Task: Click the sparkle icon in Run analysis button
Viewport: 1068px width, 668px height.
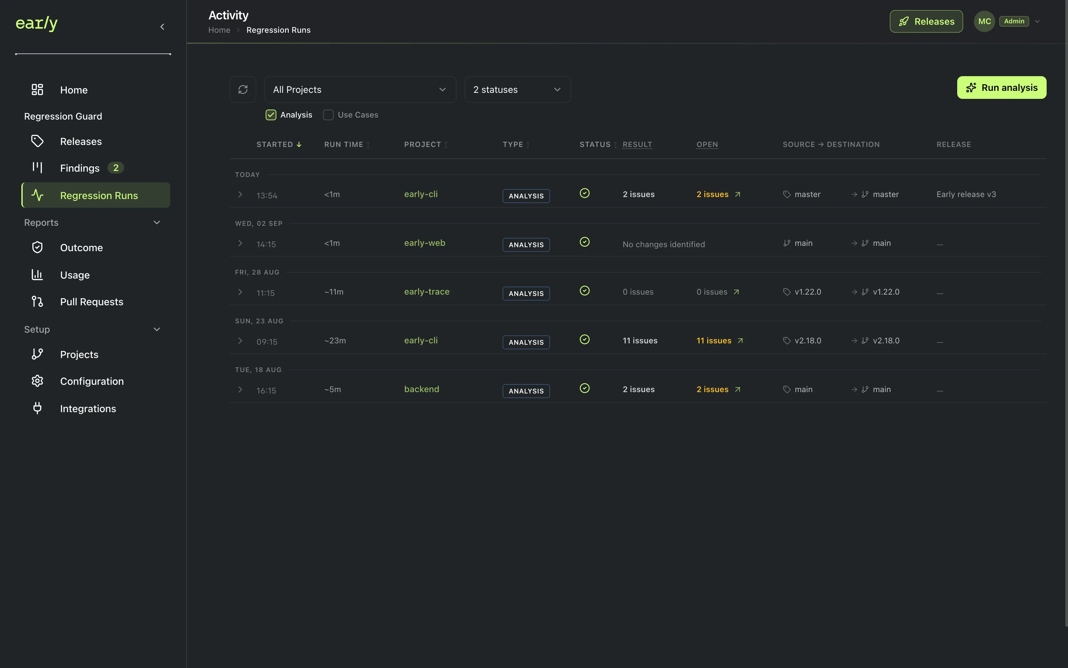Action: tap(971, 88)
